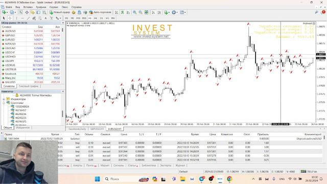Switch timeframe to H4
The height and width of the screenshot is (184, 327).
[96, 18]
